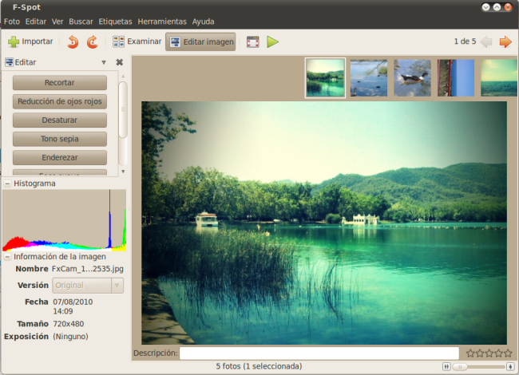Click the Descripción text field
The image size is (519, 375).
[x=319, y=353]
